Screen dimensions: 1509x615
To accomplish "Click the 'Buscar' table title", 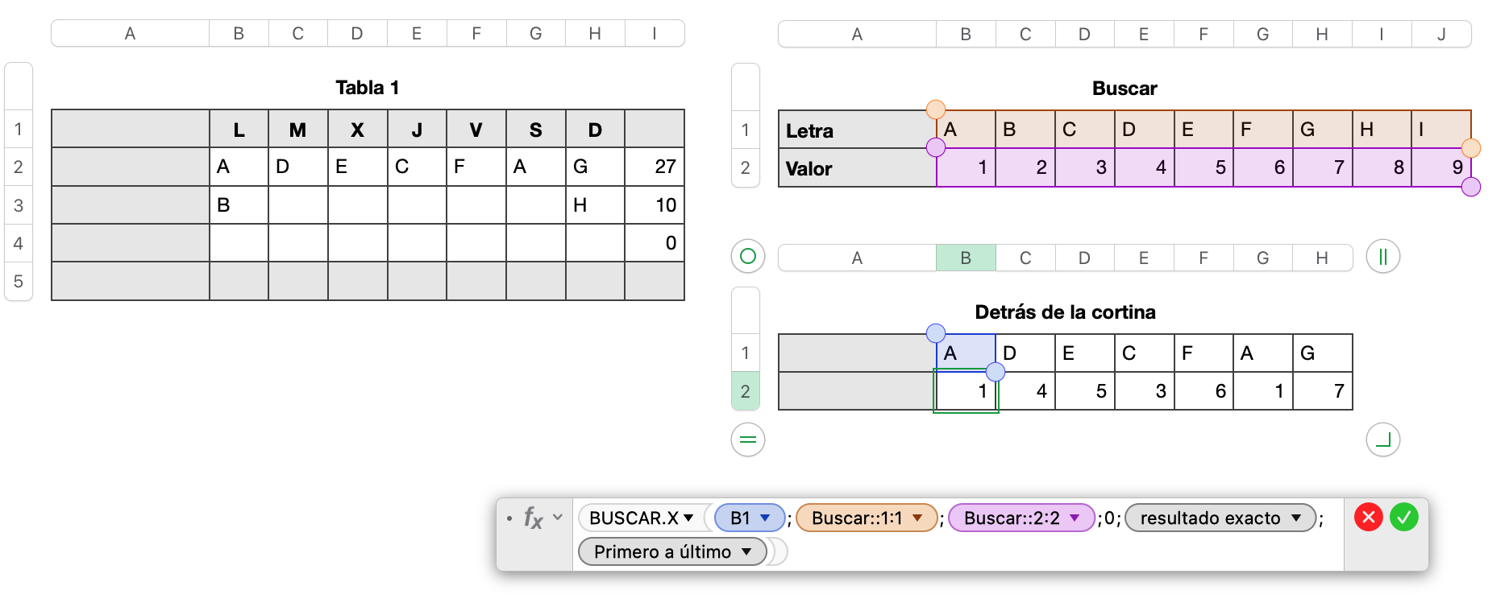I will pyautogui.click(x=1124, y=89).
